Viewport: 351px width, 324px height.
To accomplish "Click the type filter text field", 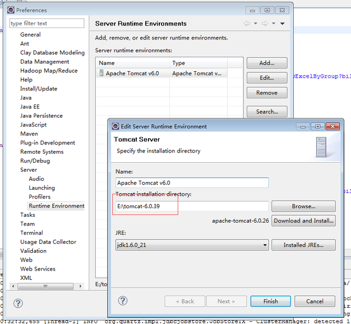I will pyautogui.click(x=47, y=23).
